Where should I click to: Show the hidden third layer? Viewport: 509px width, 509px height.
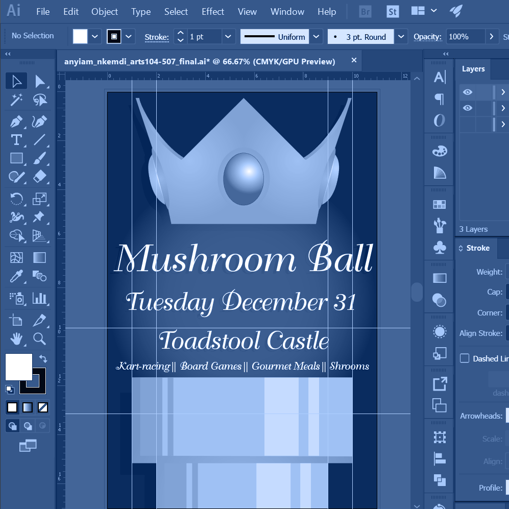(468, 124)
